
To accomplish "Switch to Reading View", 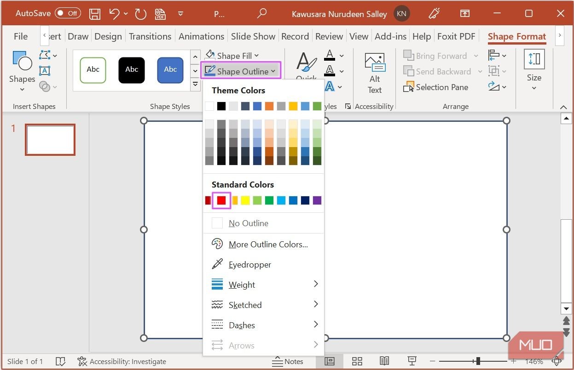I will point(384,361).
